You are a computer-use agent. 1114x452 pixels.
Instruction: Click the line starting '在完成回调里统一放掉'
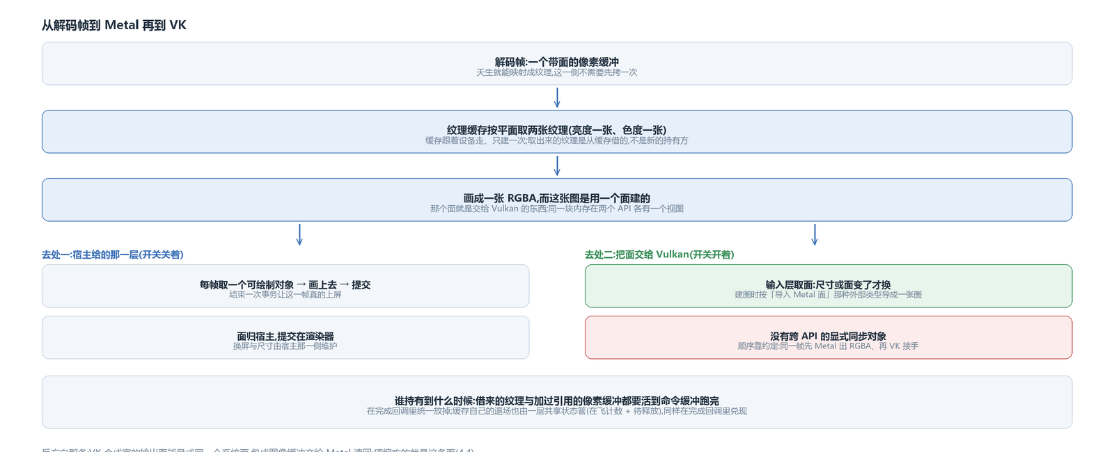(557, 411)
